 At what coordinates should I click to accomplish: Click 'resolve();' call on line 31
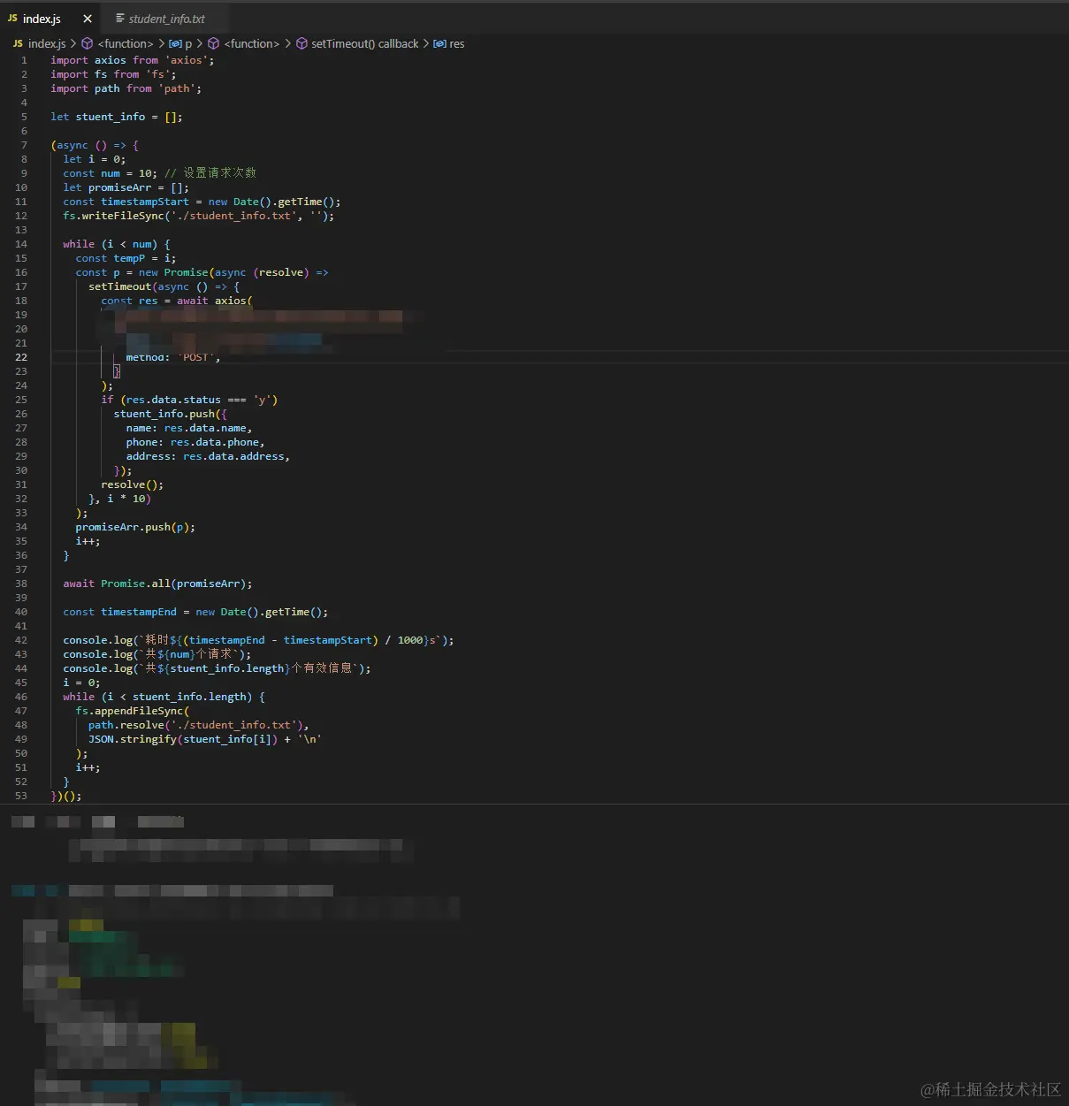coord(133,484)
